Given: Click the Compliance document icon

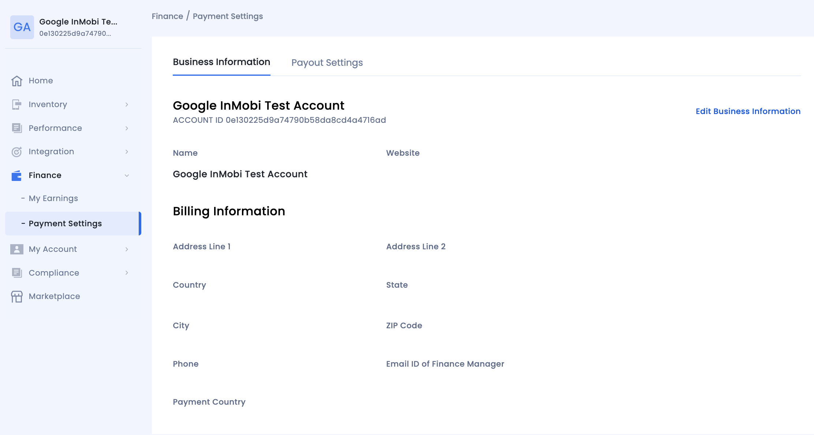Looking at the screenshot, I should [17, 273].
